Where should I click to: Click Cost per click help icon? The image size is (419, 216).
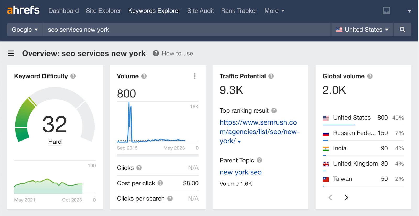[x=160, y=183]
